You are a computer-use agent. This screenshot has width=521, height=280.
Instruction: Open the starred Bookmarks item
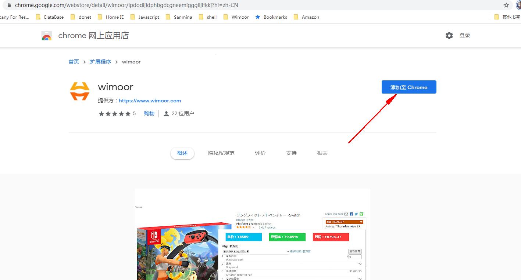tap(271, 17)
